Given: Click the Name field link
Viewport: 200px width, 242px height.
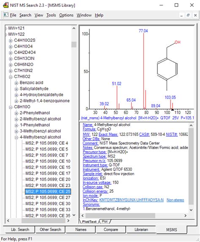Looking at the screenshot, I should tap(88, 125).
